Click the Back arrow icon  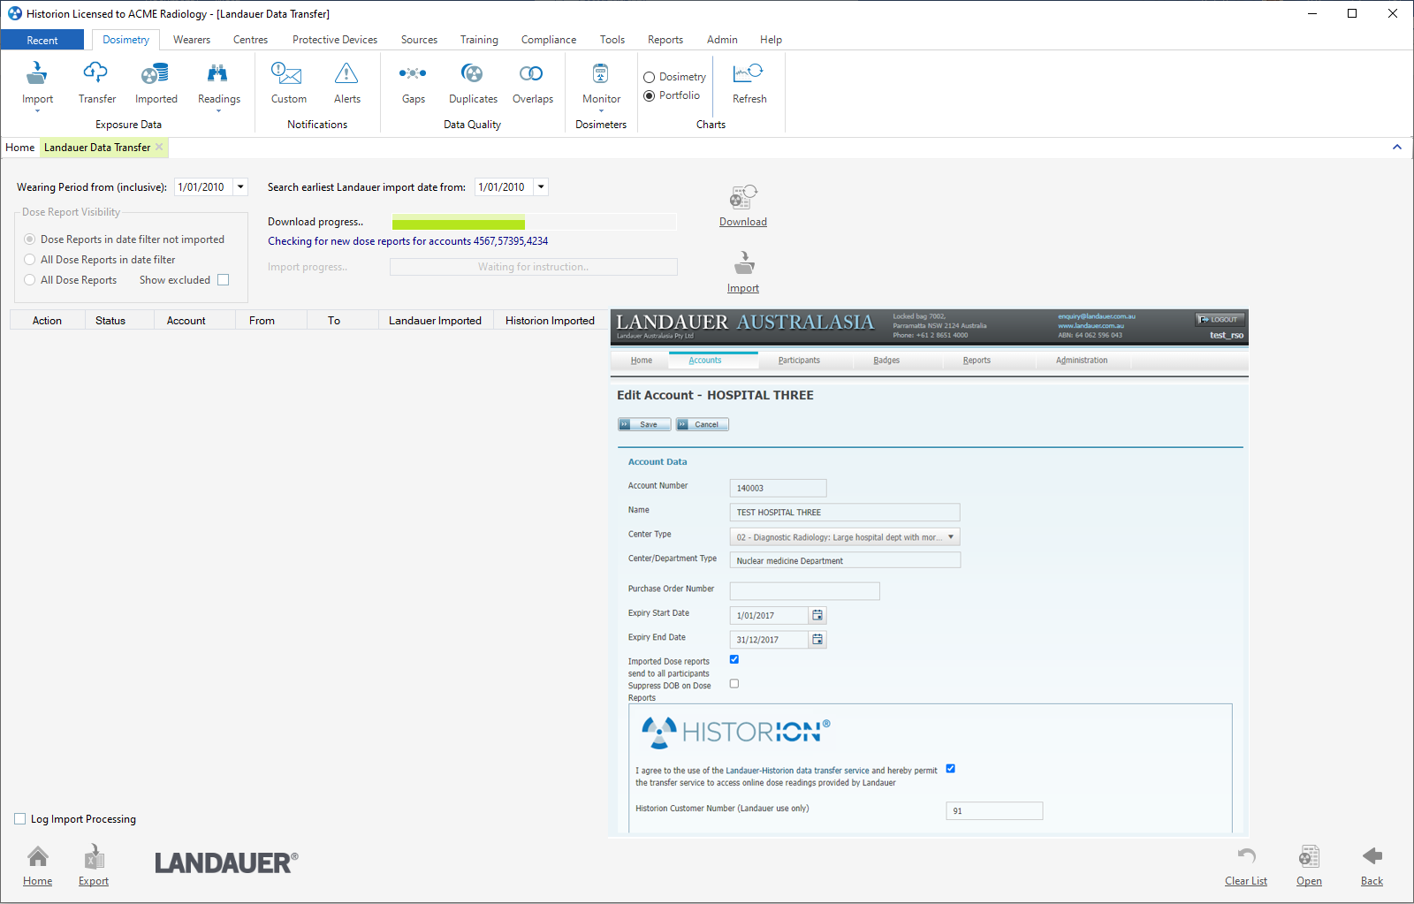click(x=1372, y=855)
